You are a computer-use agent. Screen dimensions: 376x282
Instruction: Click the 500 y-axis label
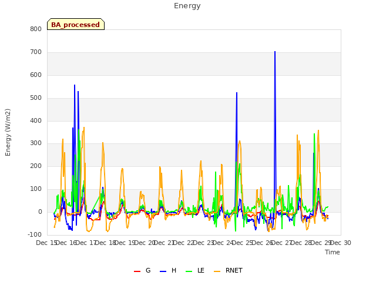coord(36,98)
